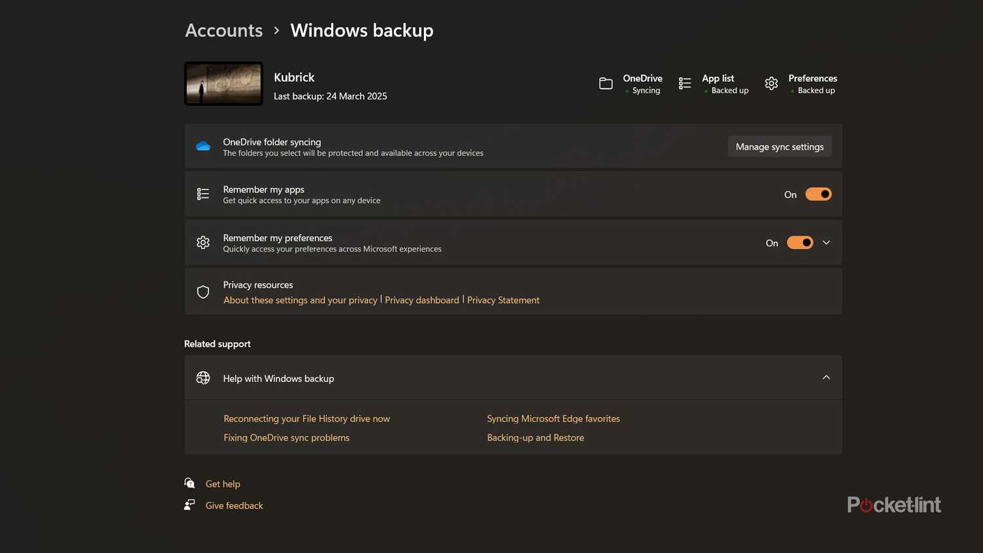Open the Privacy dashboard link
This screenshot has height=553, width=983.
click(x=422, y=300)
